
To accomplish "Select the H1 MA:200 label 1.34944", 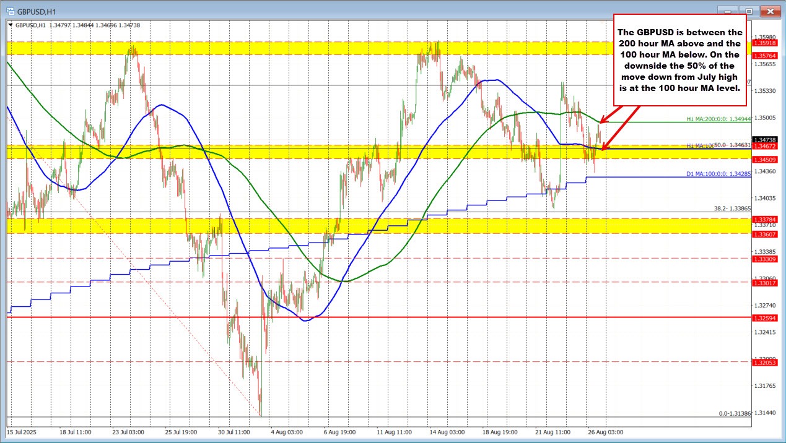I will click(x=718, y=119).
